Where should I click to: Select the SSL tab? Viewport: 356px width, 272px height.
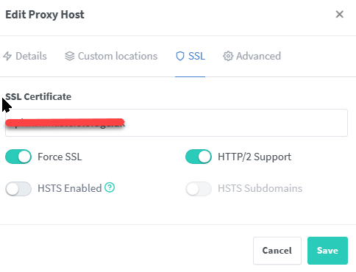coord(191,56)
